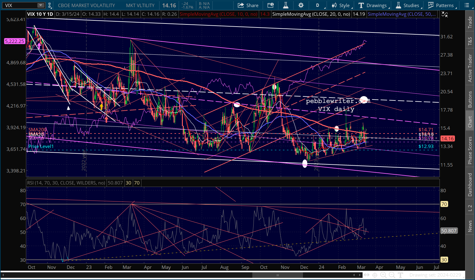Open the quote details info icon
Image resolution: width=475 pixels, height=280 pixels.
point(271,5)
